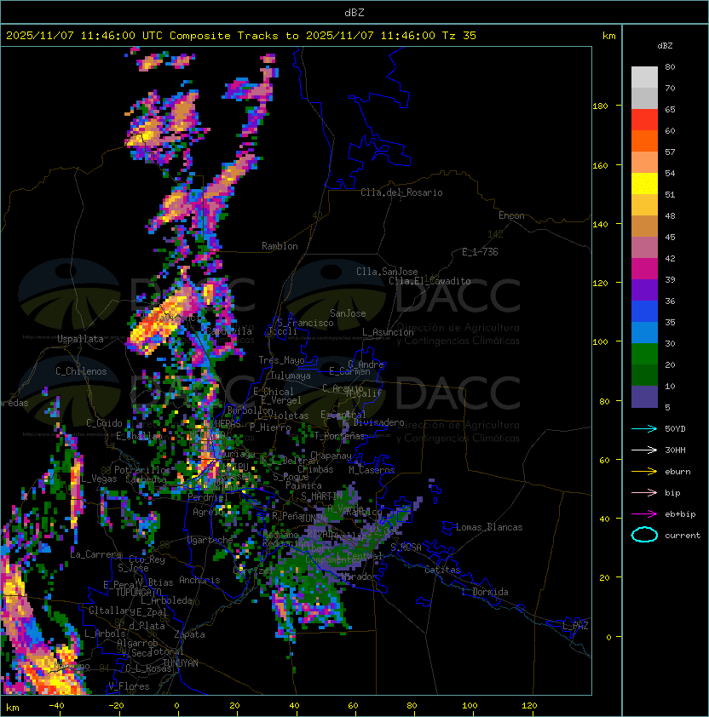Select the 45 dBZ mauve color swatch
The width and height of the screenshot is (709, 717).
[644, 248]
